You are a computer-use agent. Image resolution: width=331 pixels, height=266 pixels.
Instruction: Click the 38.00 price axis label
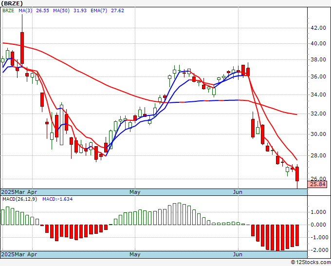(x=318, y=60)
